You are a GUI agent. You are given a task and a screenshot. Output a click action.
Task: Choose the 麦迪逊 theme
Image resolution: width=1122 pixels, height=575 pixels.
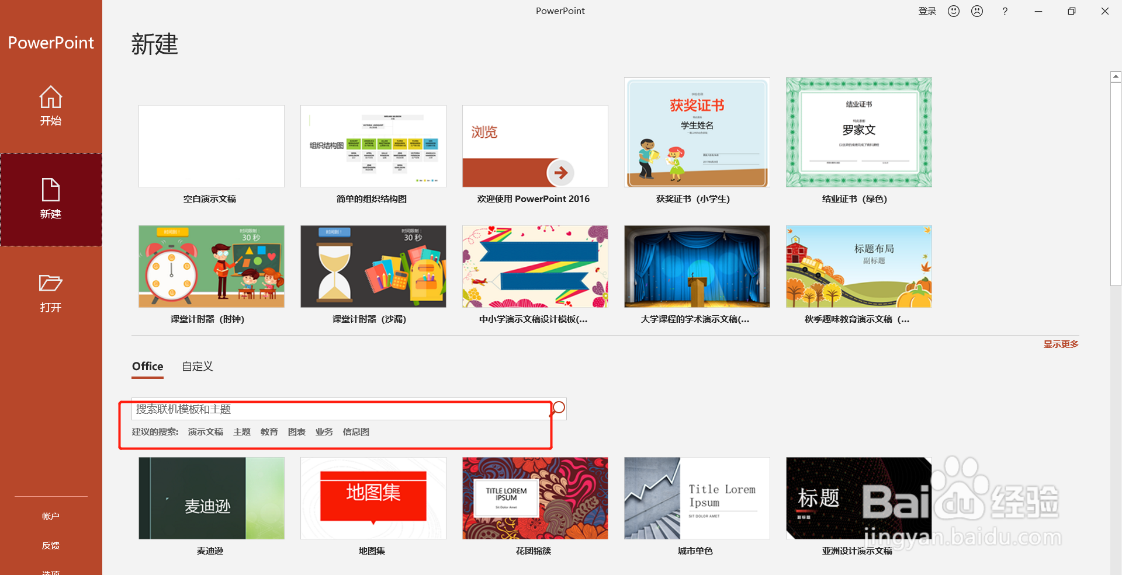pos(212,498)
